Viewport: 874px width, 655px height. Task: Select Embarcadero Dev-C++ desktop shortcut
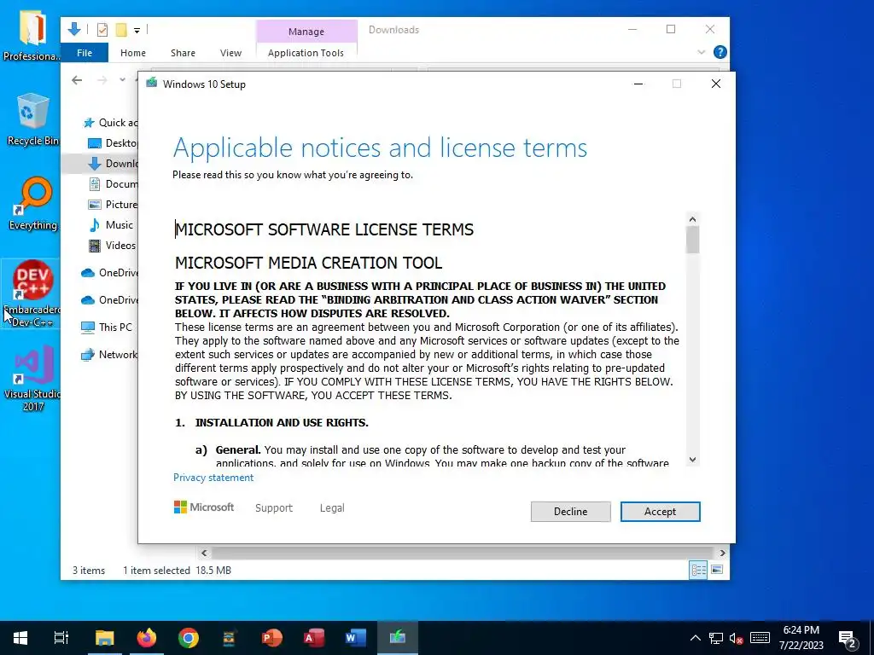(32, 293)
